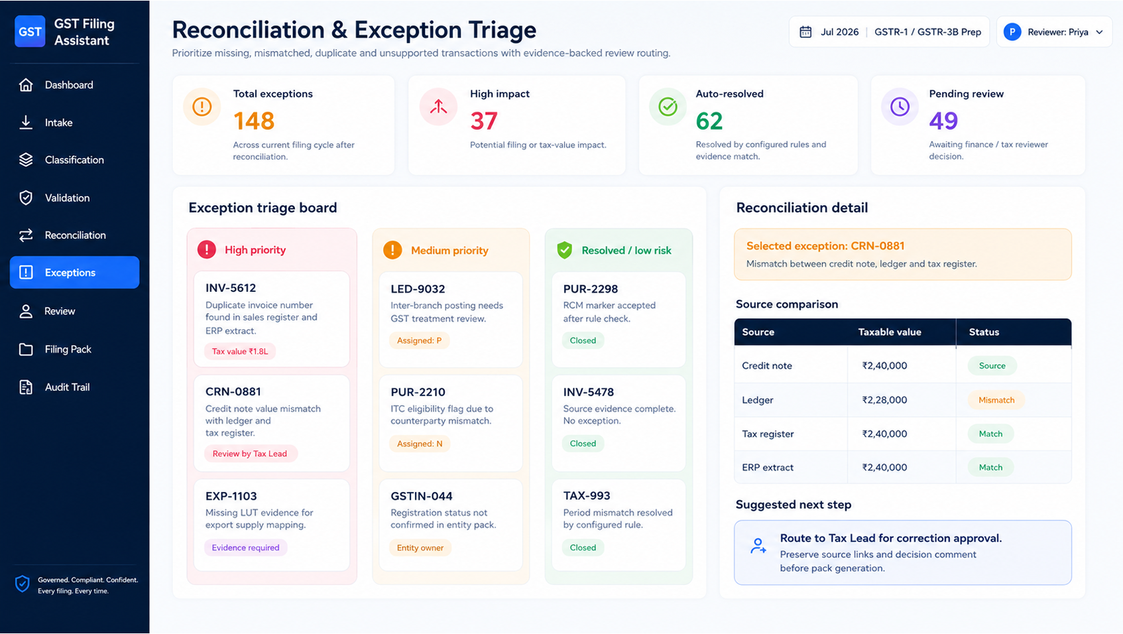Click the Validation shield icon
Viewport: 1123px width, 634px height.
(x=26, y=198)
